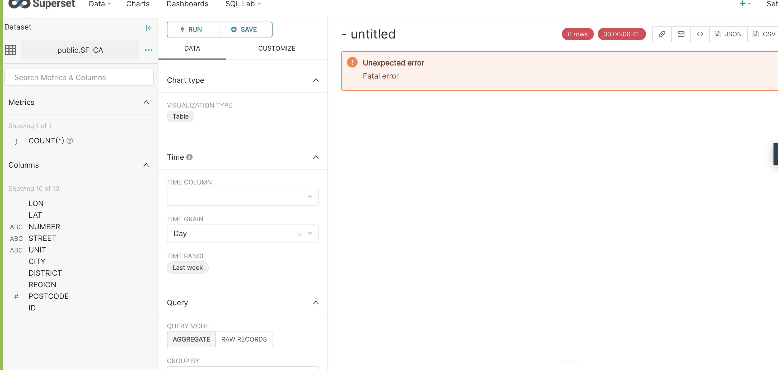The width and height of the screenshot is (778, 370).
Task: Copy chart permalink via link icon
Action: point(662,34)
